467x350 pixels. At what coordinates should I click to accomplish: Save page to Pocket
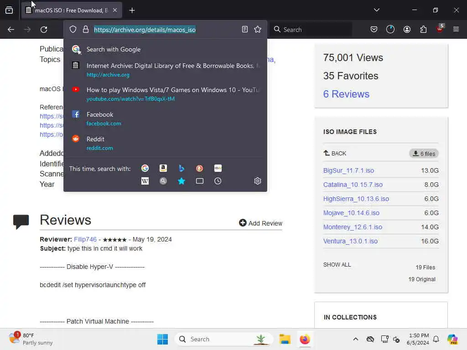(x=374, y=29)
